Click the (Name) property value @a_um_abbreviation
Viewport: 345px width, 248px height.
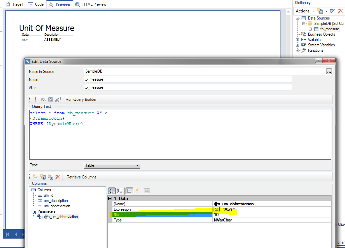tap(272, 204)
